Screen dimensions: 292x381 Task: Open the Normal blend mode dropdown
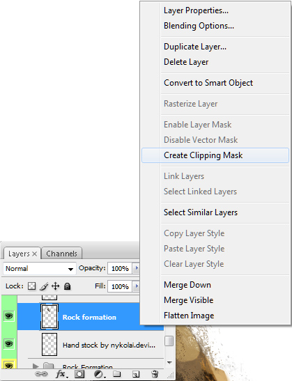(x=40, y=268)
